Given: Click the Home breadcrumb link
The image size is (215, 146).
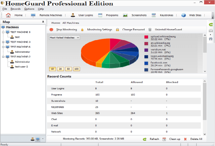Looking at the screenshot, I should [x=56, y=23].
